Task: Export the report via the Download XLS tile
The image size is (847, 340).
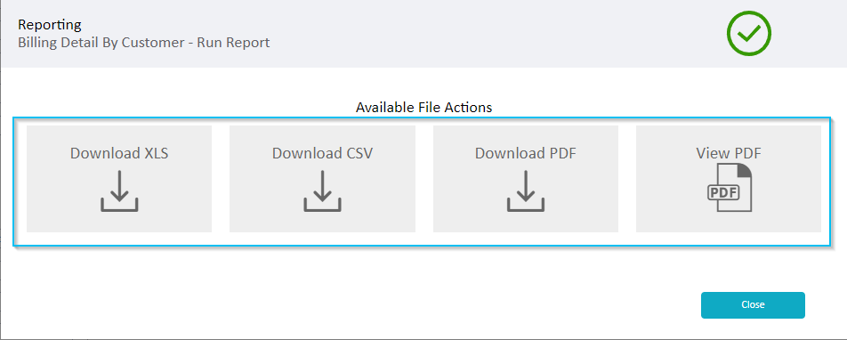Action: coord(119,179)
